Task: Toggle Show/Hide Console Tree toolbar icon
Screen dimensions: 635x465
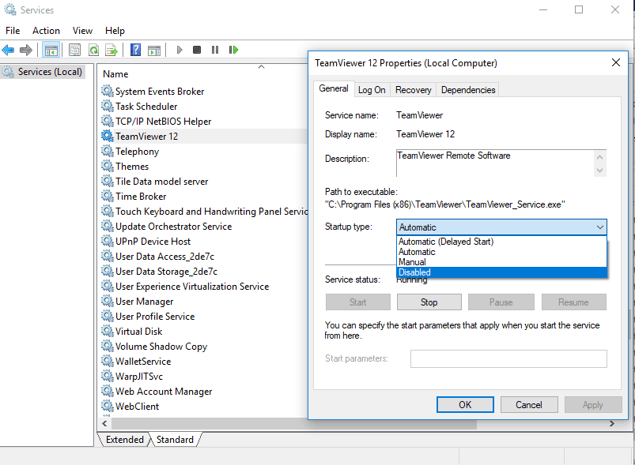Action: [51, 50]
